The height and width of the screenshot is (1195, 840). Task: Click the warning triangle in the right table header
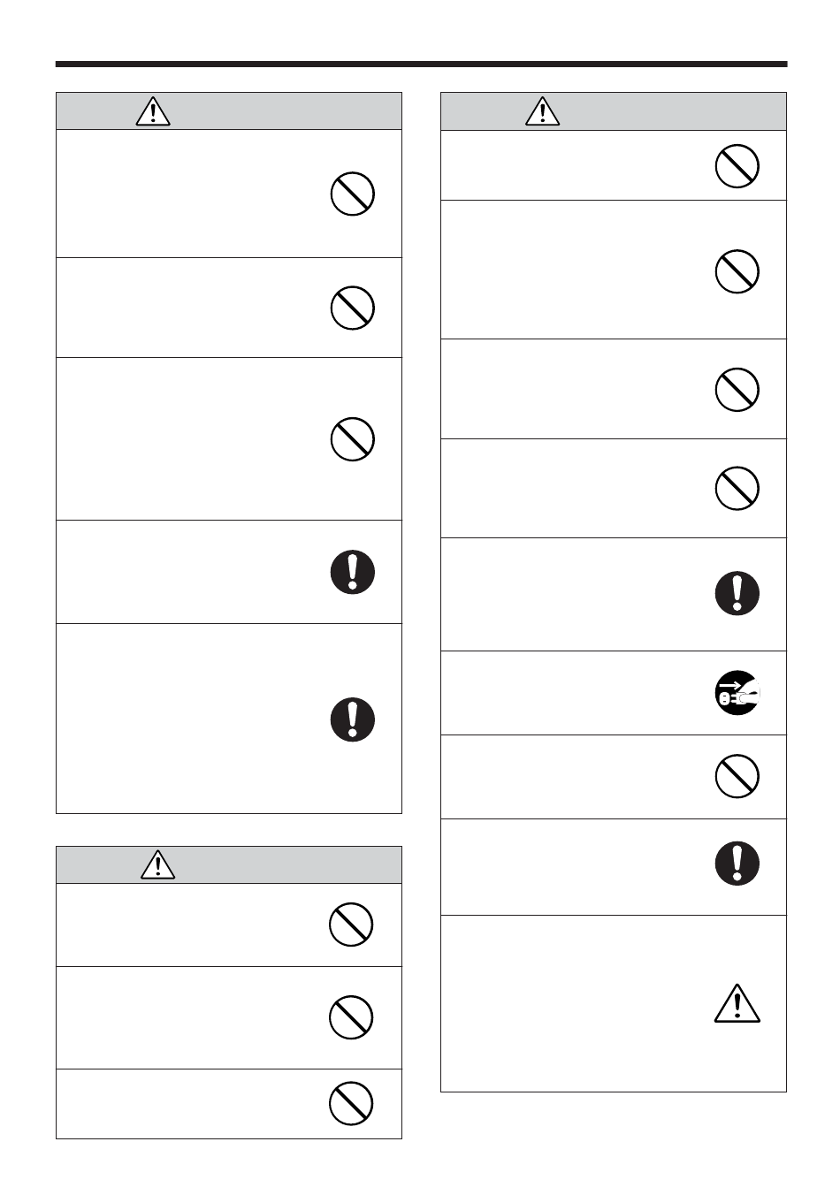point(542,111)
